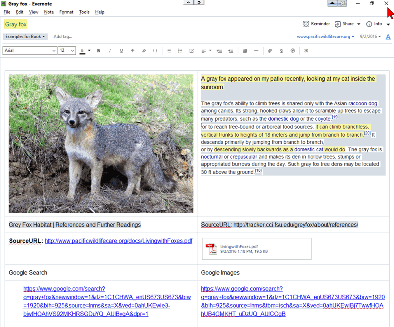Viewport: 394px width, 327px height.
Task: Click the Add tag field
Action: [63, 36]
